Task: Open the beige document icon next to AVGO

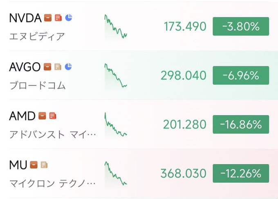Action: [58, 66]
